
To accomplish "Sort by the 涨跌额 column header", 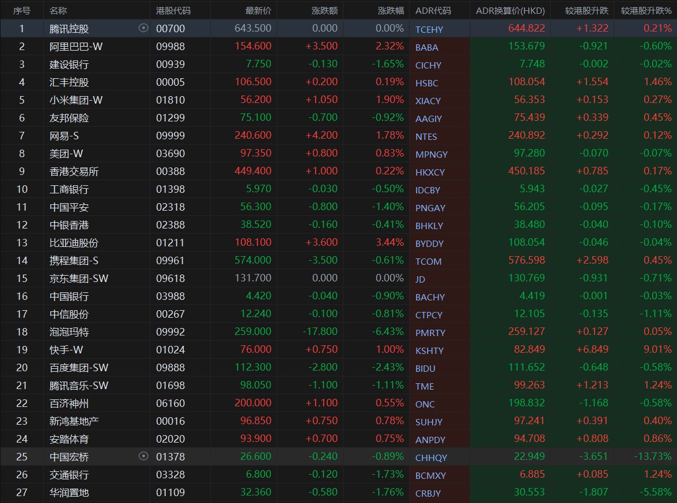I will [x=325, y=10].
